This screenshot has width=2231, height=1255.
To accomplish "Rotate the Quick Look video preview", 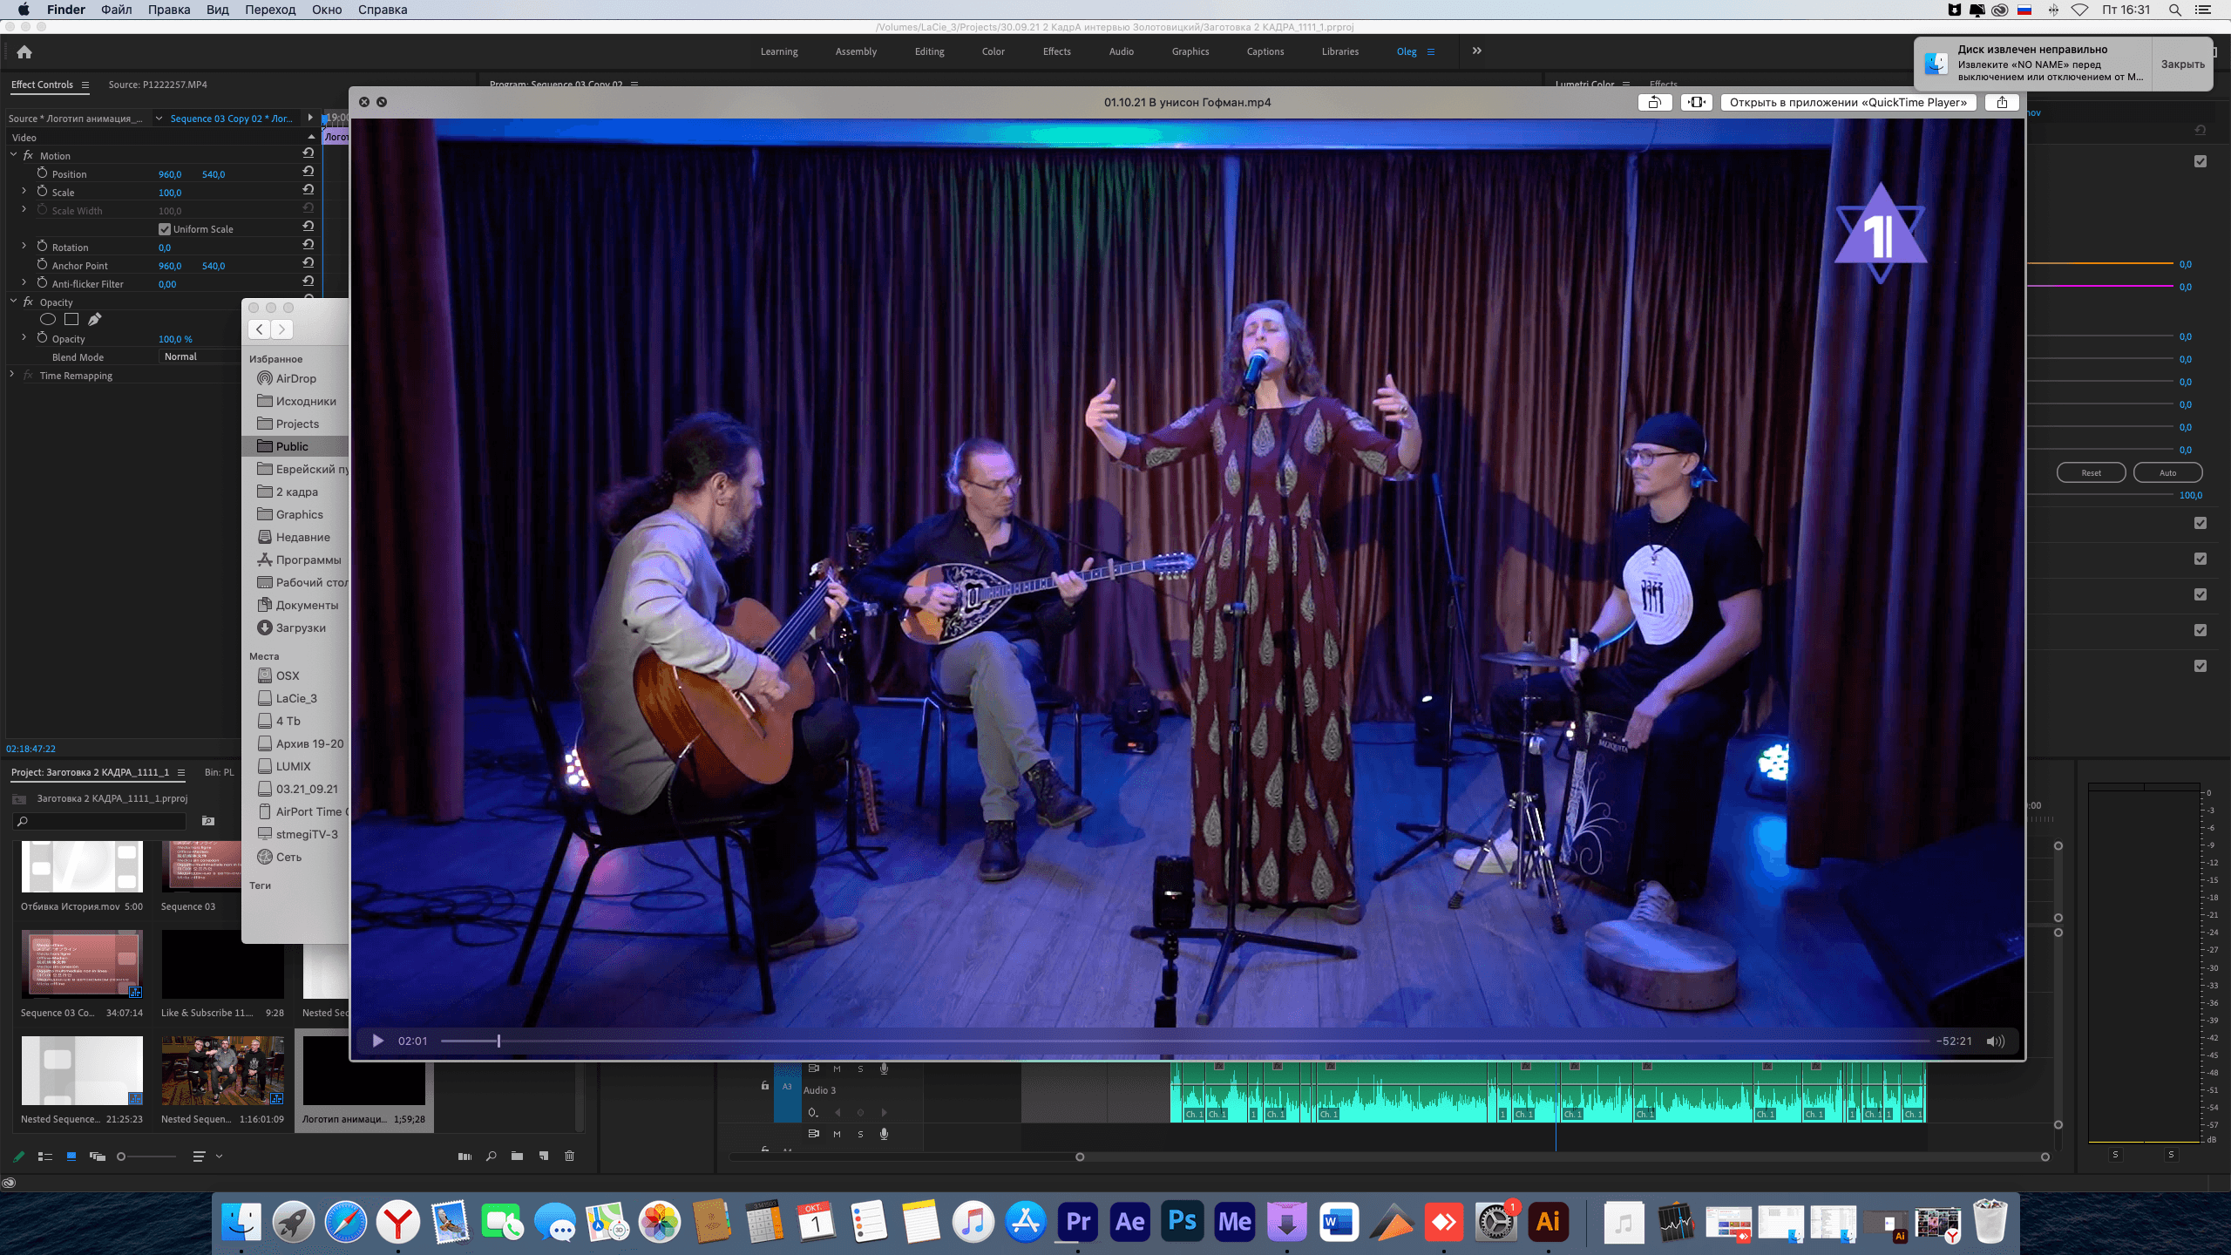I will click(1654, 102).
